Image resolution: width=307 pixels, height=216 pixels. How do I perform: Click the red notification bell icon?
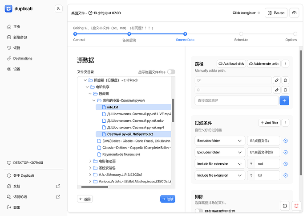pos(296,206)
